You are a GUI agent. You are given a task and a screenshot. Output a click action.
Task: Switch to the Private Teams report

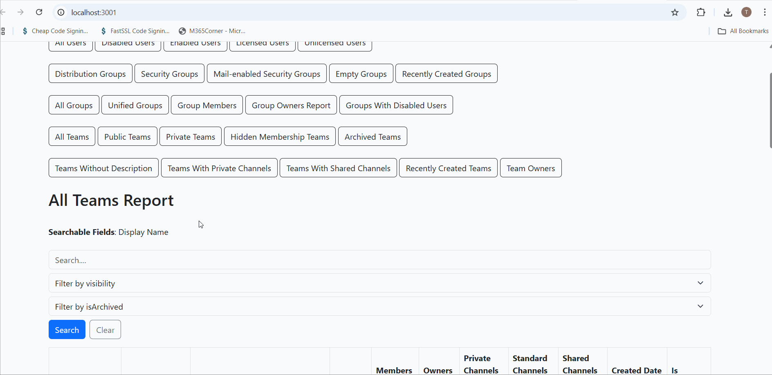click(190, 136)
